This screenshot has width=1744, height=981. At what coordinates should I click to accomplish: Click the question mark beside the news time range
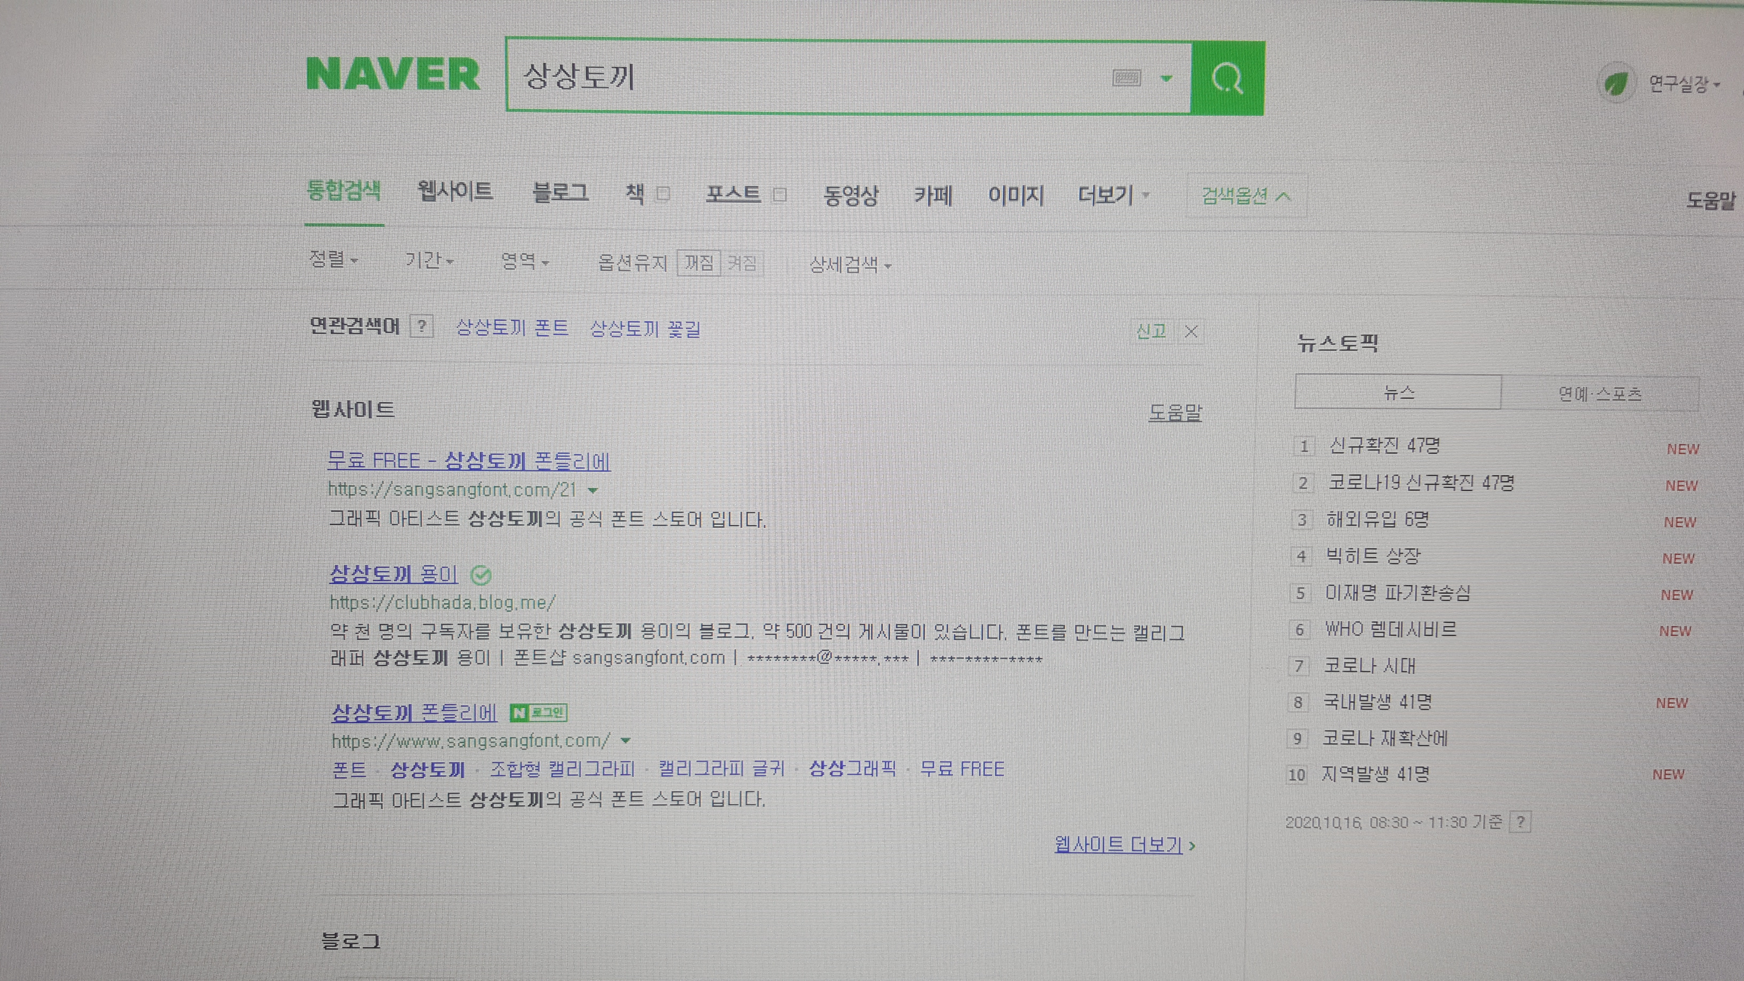tap(1521, 822)
